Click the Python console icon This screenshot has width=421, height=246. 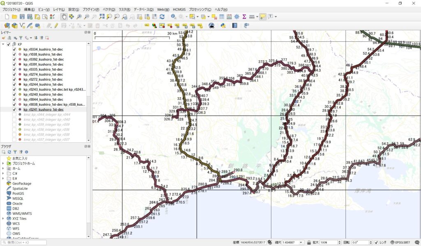[x=223, y=25]
